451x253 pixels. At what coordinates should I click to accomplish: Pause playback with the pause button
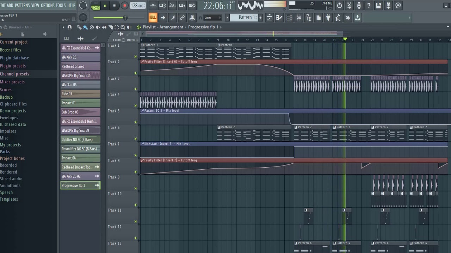click(x=105, y=6)
